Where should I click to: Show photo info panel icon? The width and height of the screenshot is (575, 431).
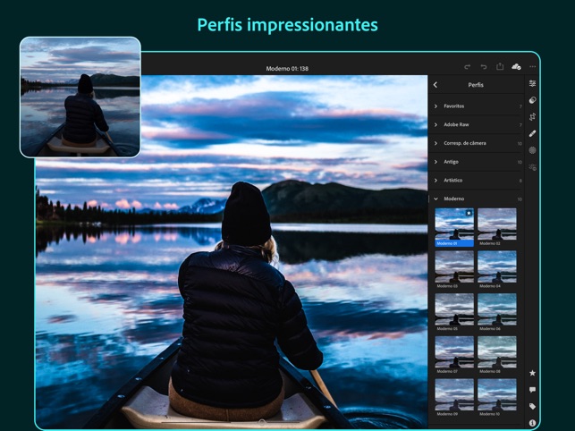(533, 422)
